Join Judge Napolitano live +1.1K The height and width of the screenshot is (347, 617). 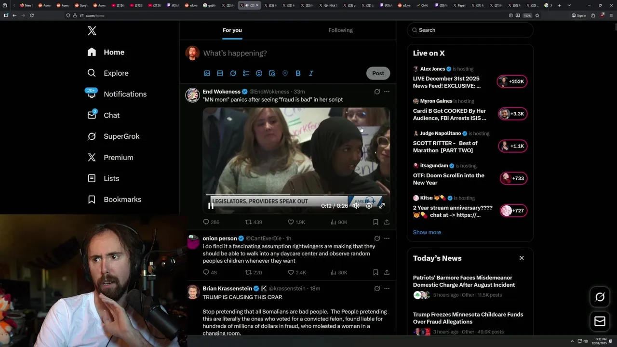513,146
